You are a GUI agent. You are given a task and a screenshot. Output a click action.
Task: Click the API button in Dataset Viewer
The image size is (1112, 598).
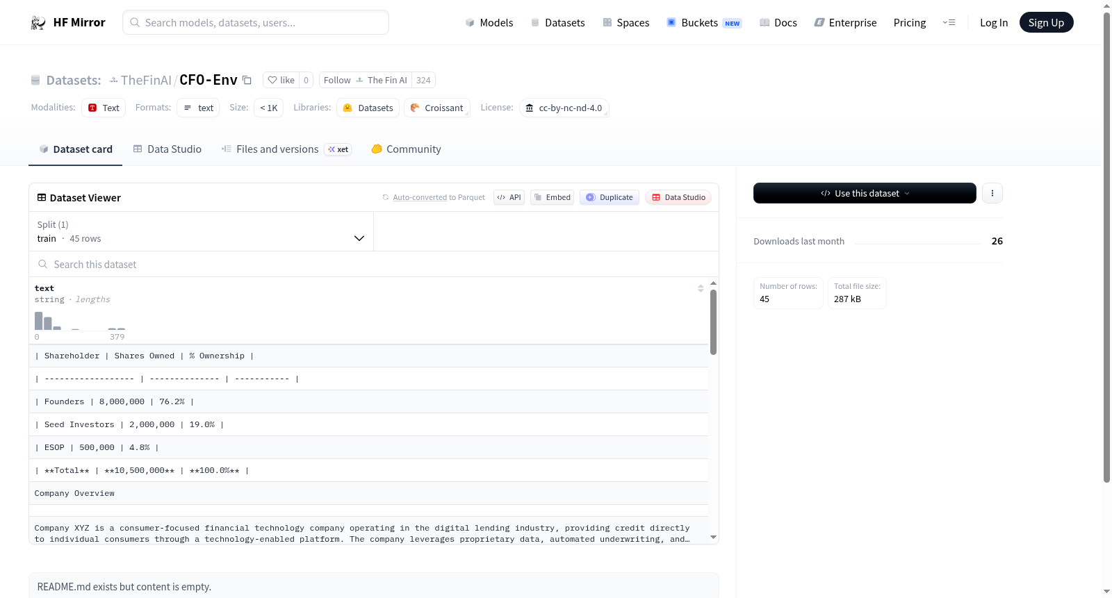click(x=509, y=197)
